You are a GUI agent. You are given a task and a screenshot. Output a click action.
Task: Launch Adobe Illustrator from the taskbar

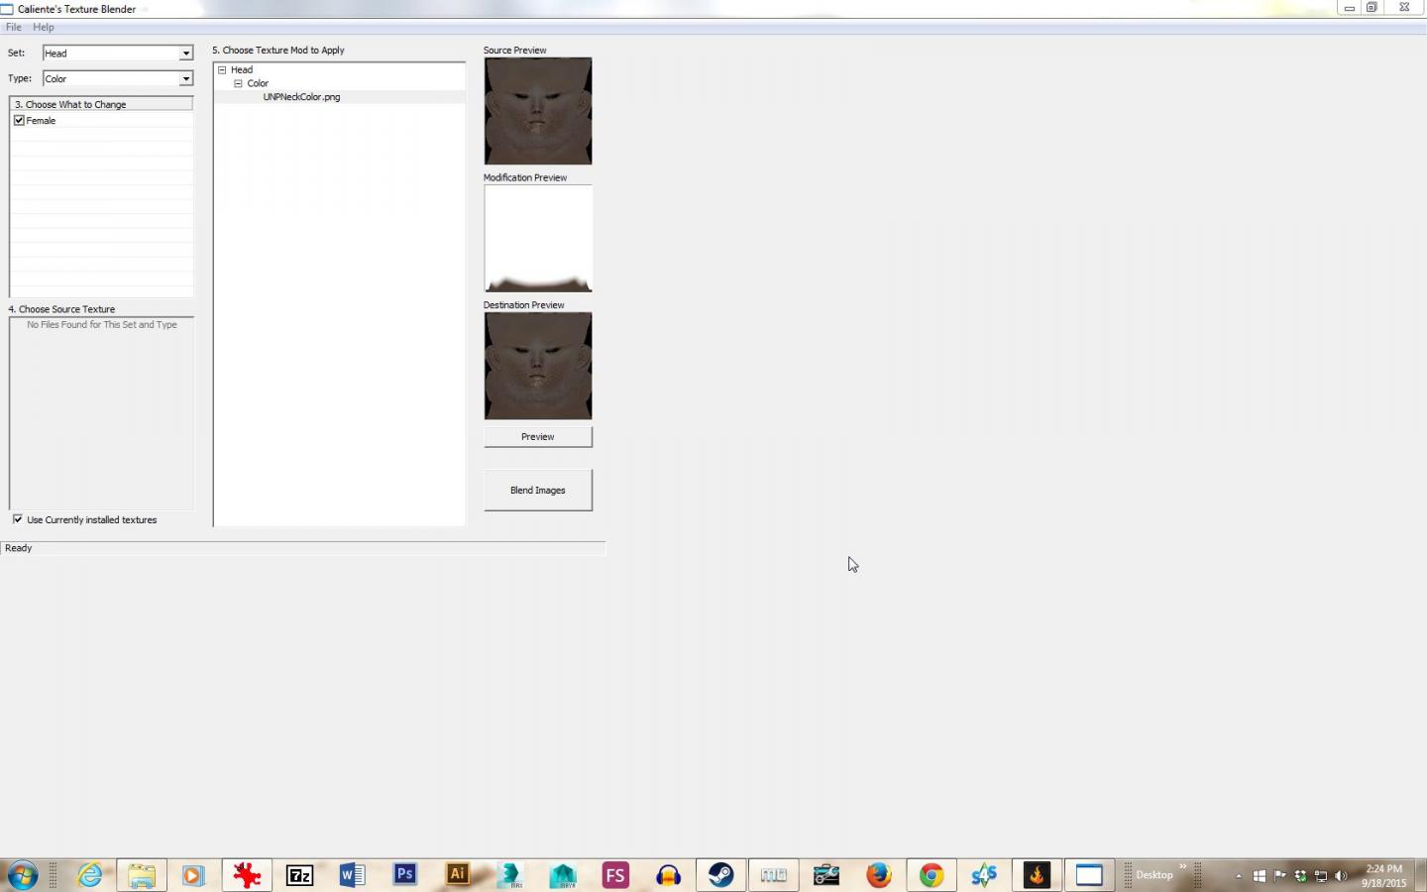457,874
